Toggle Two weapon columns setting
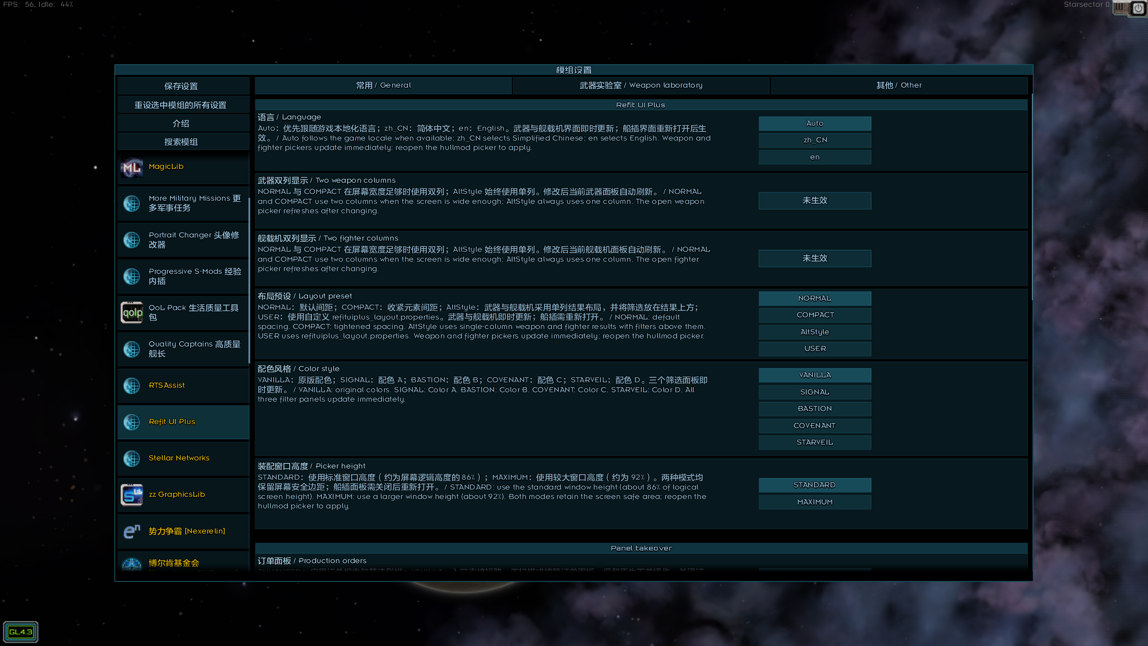 tap(815, 201)
